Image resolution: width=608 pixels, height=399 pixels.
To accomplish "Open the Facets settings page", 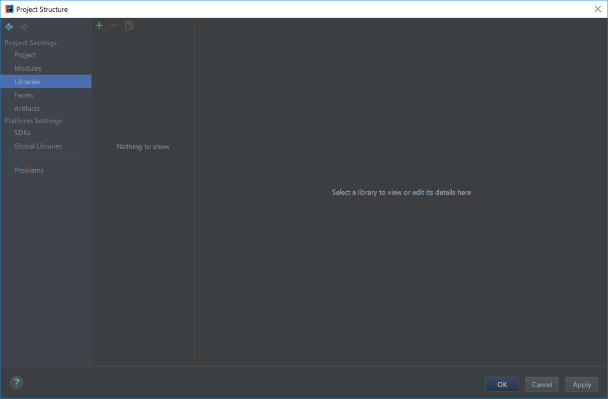I will pos(46,95).
